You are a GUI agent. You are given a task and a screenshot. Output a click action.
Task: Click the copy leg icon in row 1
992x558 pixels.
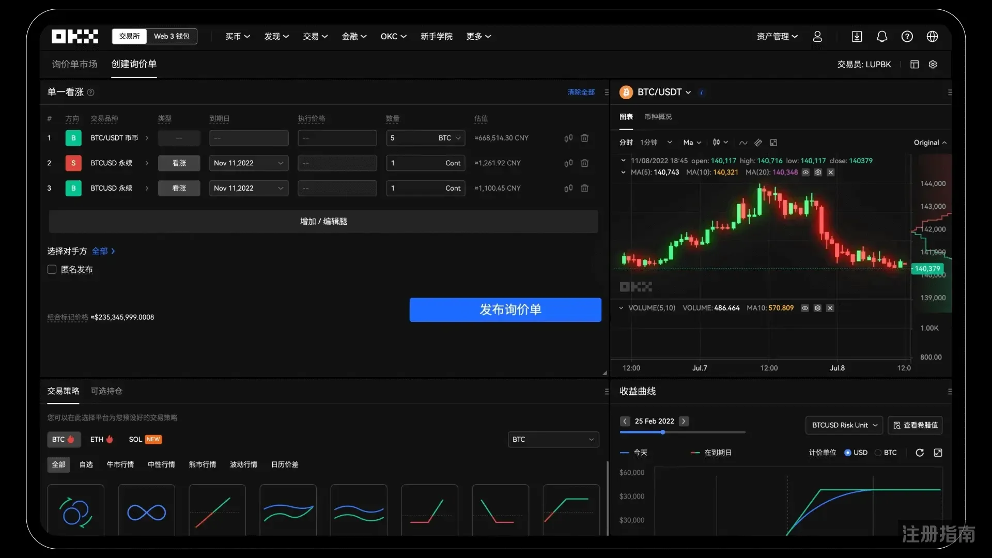click(x=568, y=138)
